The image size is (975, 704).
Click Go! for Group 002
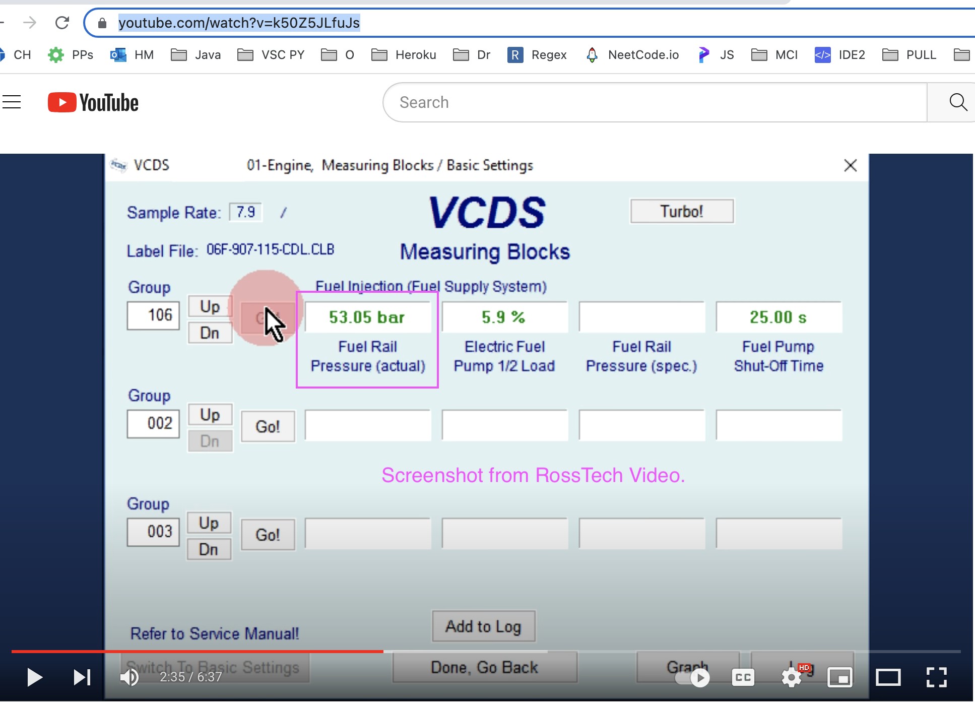coord(268,426)
